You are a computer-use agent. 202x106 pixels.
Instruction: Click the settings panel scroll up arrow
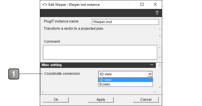(160, 65)
